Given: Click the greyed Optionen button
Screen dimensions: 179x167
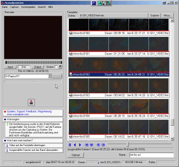Looking at the screenshot, I should [57, 76].
